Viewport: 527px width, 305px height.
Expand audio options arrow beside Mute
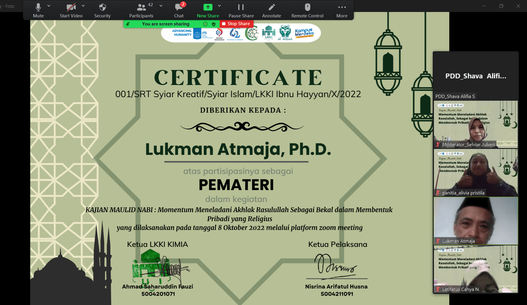49,6
